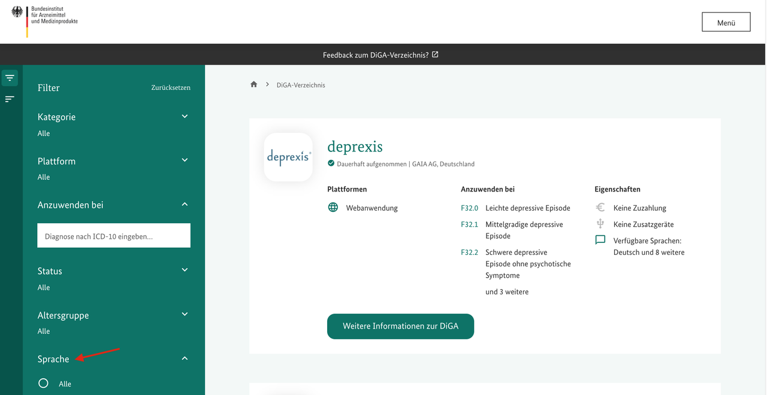Click the euro Keine Zuzahlung icon
The width and height of the screenshot is (767, 395).
click(x=600, y=208)
